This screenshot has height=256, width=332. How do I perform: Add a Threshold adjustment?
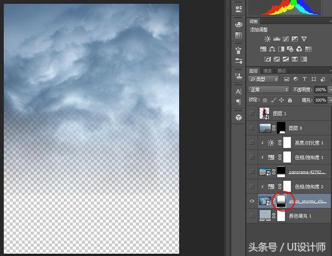coord(286,59)
